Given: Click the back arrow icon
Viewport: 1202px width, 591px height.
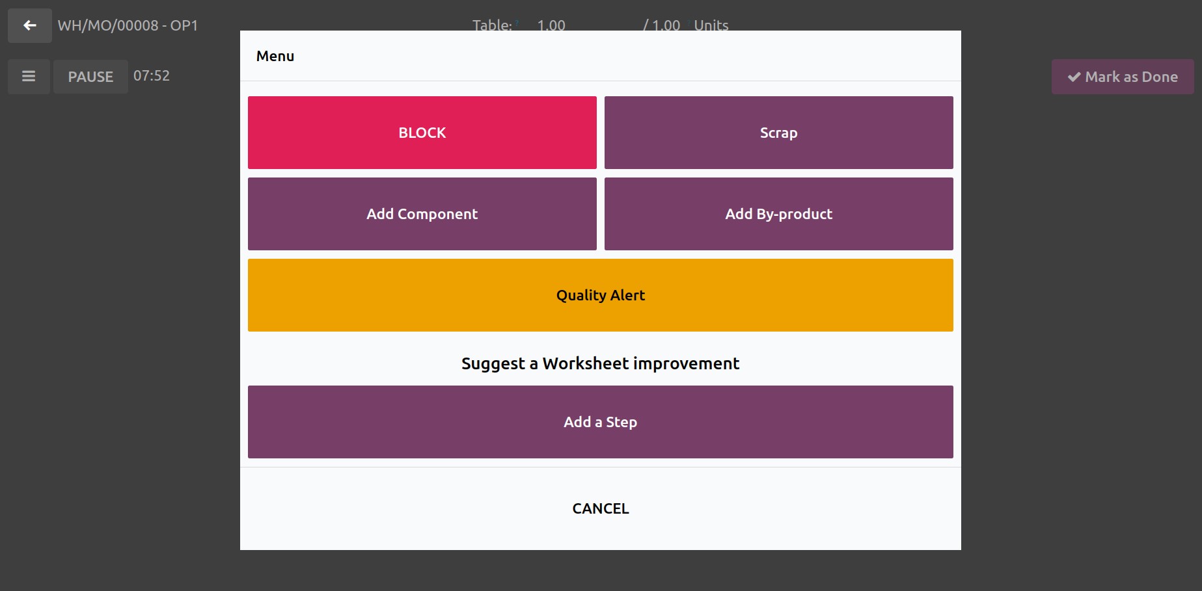Looking at the screenshot, I should [29, 25].
